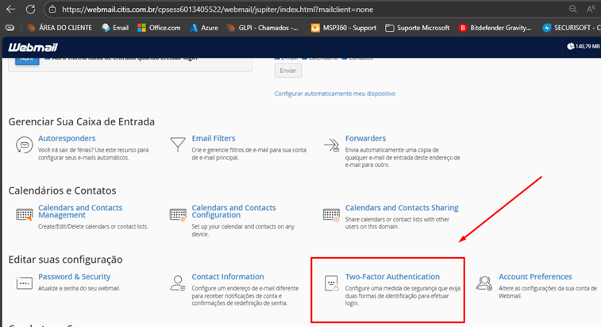Click the Two-Factor Authentication icon

tap(331, 283)
